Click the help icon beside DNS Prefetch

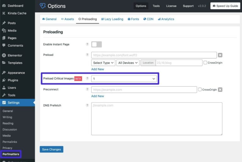pos(87,105)
